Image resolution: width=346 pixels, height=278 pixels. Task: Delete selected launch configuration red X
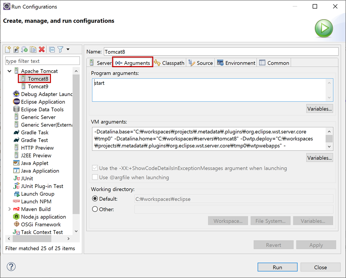coord(42,49)
